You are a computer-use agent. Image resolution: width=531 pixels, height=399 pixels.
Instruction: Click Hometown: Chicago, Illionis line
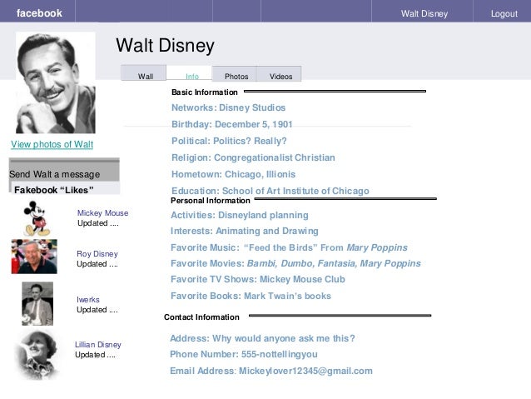pyautogui.click(x=234, y=174)
